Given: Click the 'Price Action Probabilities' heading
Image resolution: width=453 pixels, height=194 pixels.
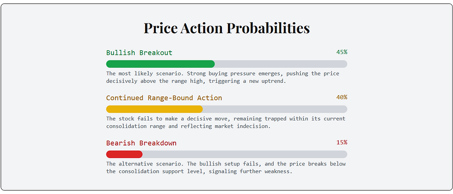Looking at the screenshot, I should pyautogui.click(x=226, y=28).
